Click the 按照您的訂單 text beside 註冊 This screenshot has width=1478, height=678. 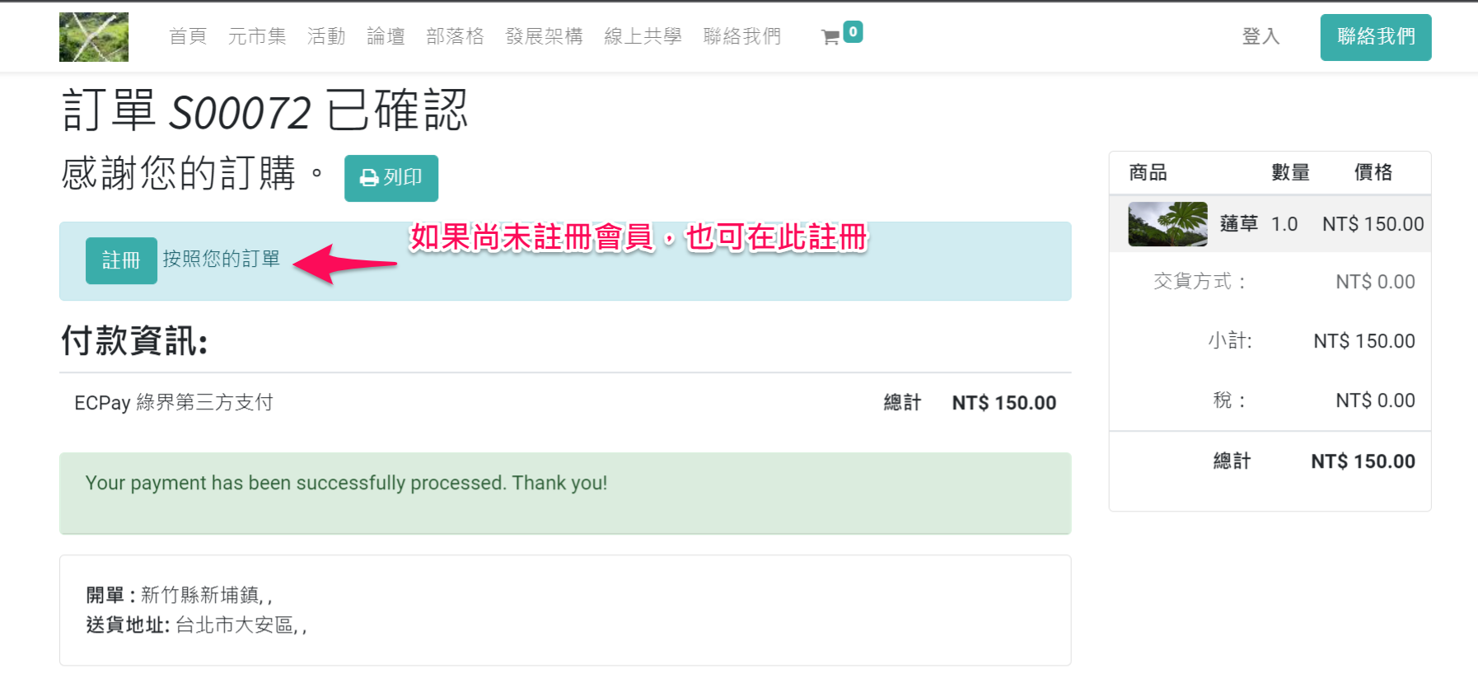click(x=221, y=259)
